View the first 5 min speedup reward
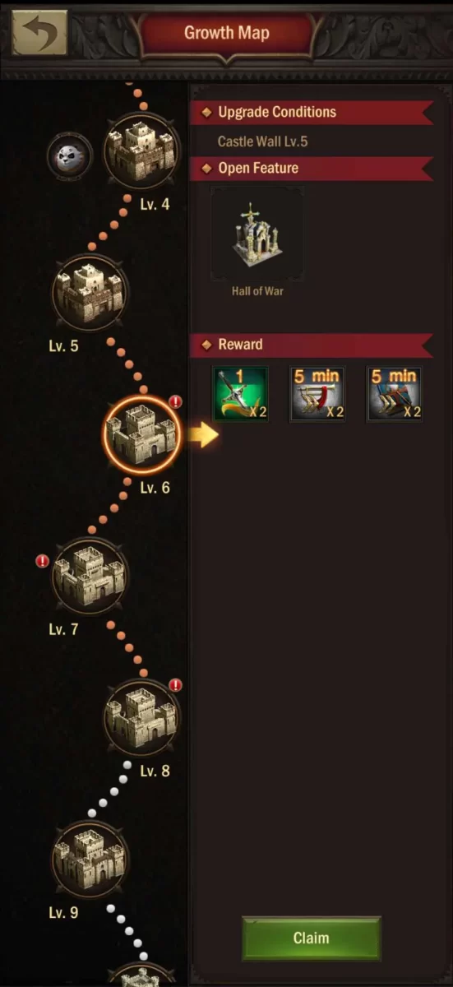 317,394
